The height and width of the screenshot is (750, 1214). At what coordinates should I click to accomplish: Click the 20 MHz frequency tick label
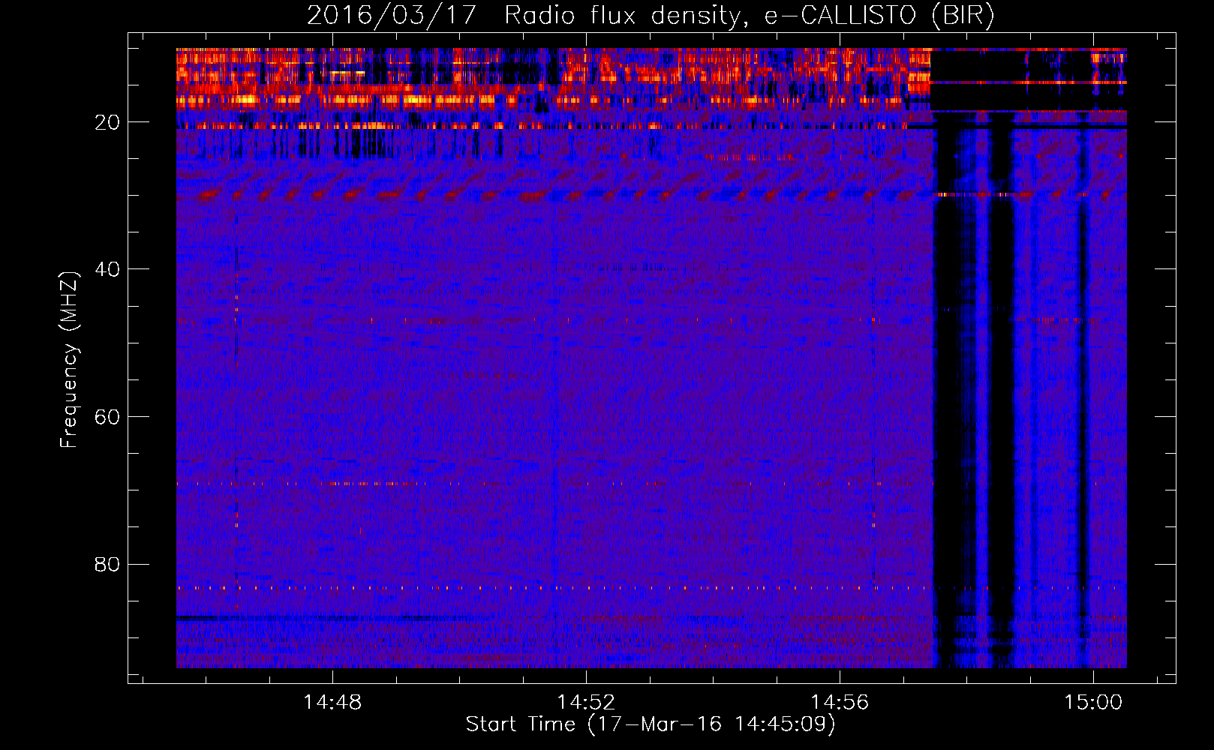coord(107,122)
